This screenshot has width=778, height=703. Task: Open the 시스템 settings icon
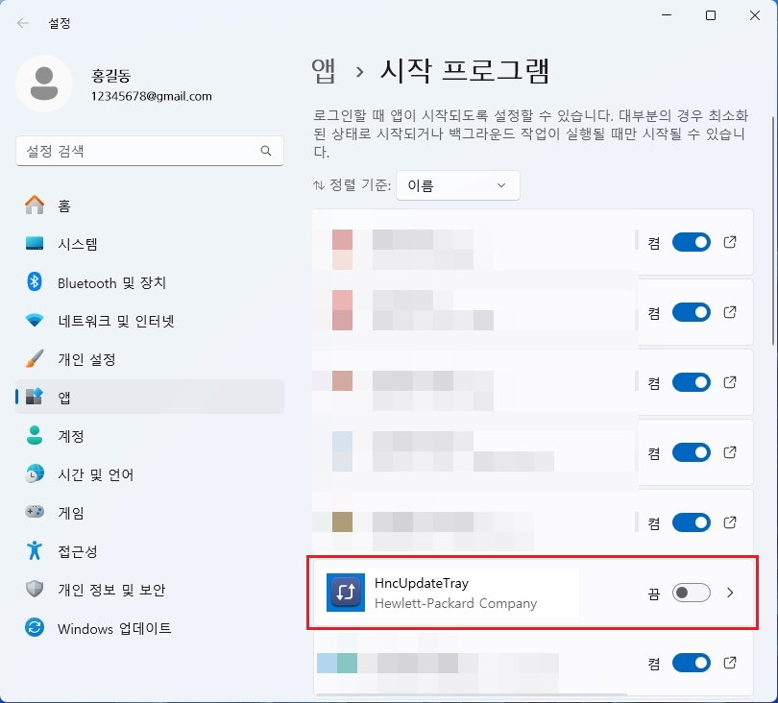(35, 244)
